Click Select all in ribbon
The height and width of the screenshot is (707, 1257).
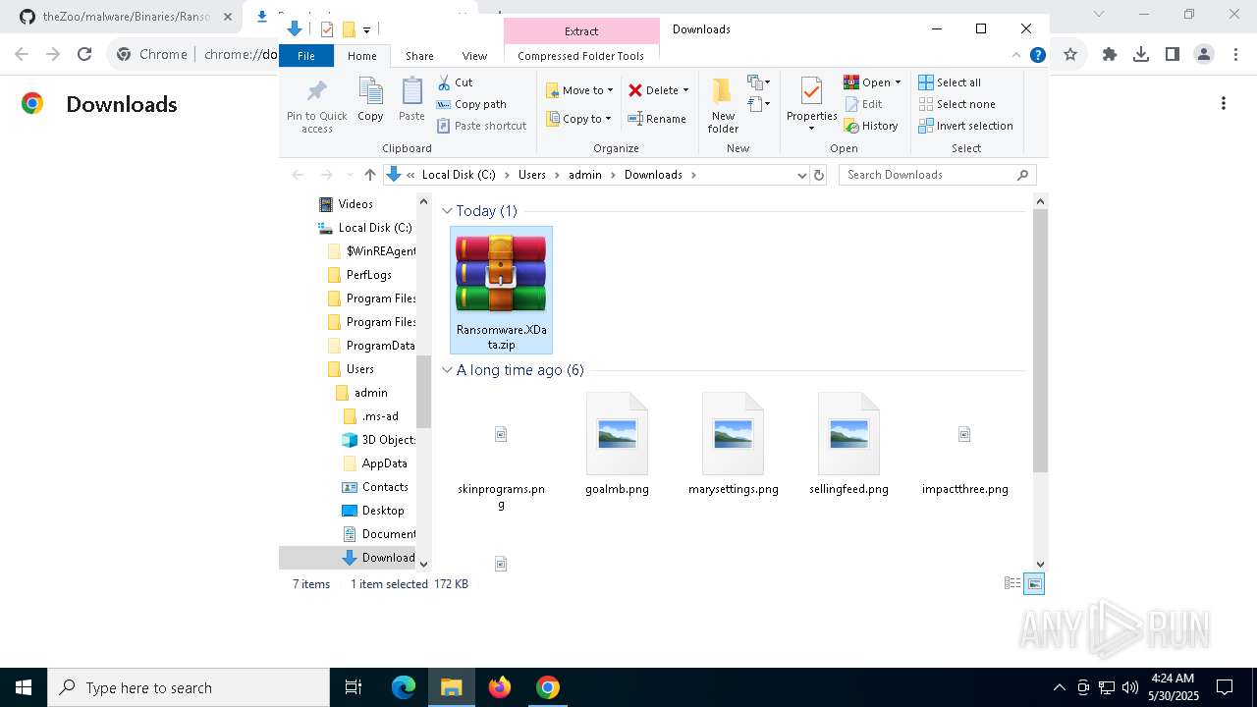pyautogui.click(x=950, y=82)
